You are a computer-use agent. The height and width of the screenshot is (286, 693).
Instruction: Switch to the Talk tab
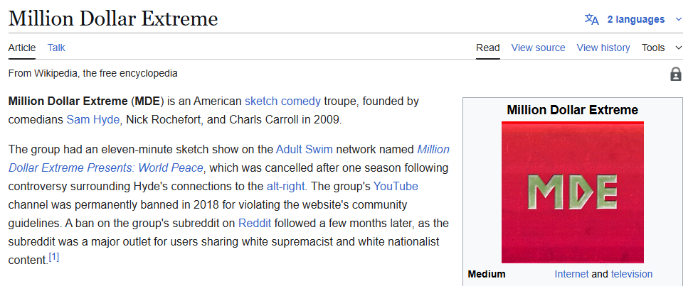(x=56, y=48)
